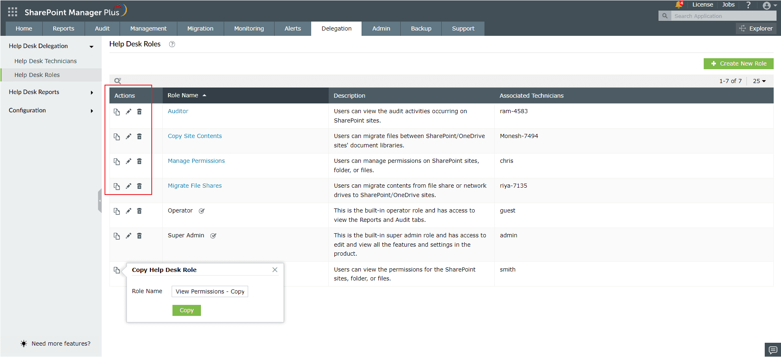Open the notifications bell icon
The image size is (781, 357).
pyautogui.click(x=678, y=5)
